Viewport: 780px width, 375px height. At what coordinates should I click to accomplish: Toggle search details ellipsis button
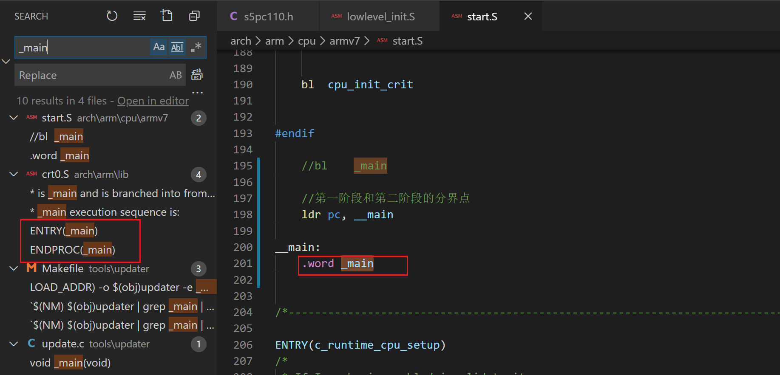point(197,92)
